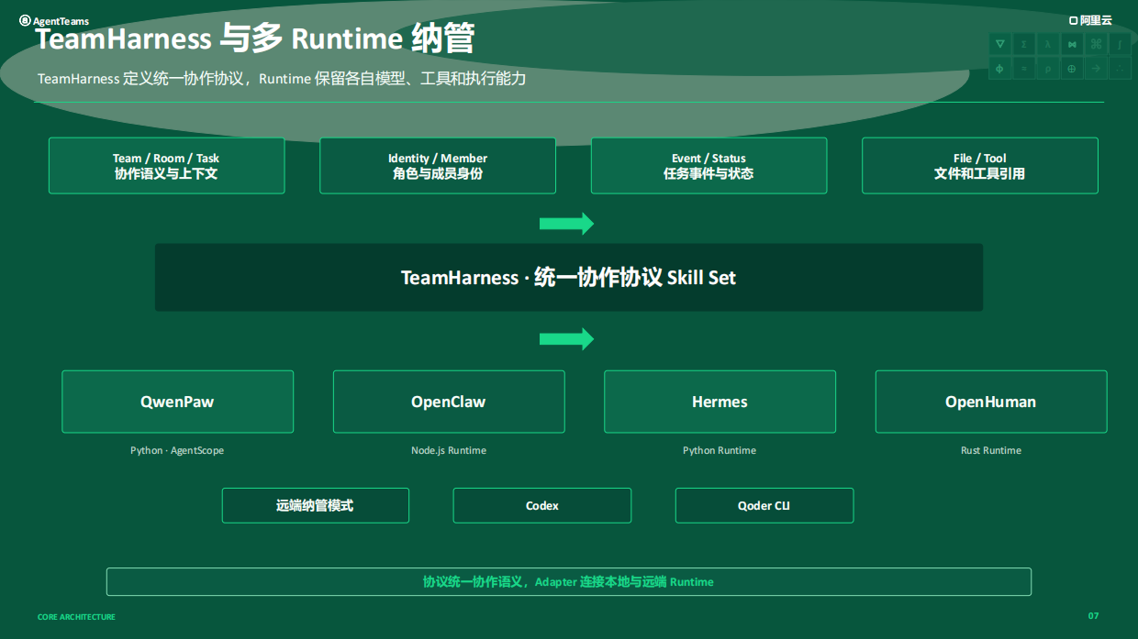Viewport: 1138px width, 639px height.
Task: Select the Identity / Member card
Action: [x=438, y=166]
